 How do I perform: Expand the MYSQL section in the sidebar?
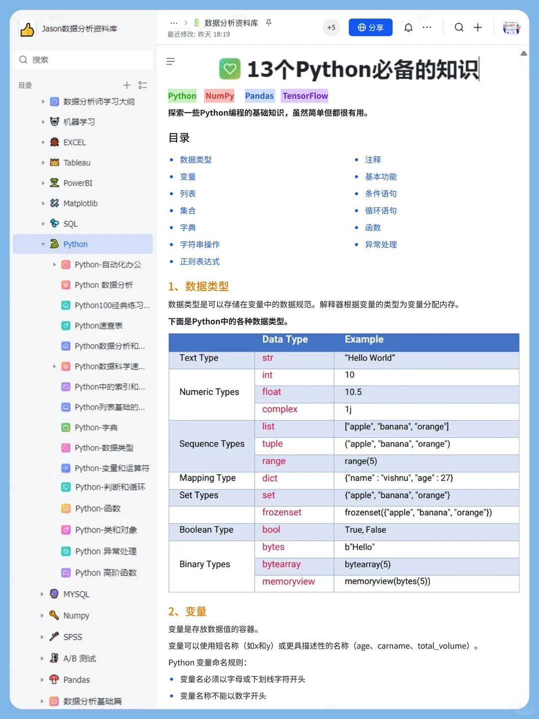42,594
